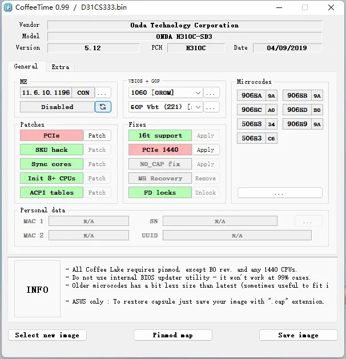The image size is (346, 359).
Task: Click the SN field
Action: coord(220,221)
